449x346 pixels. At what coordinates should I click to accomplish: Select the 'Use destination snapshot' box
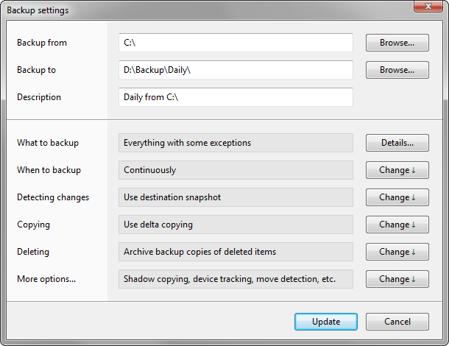click(236, 197)
